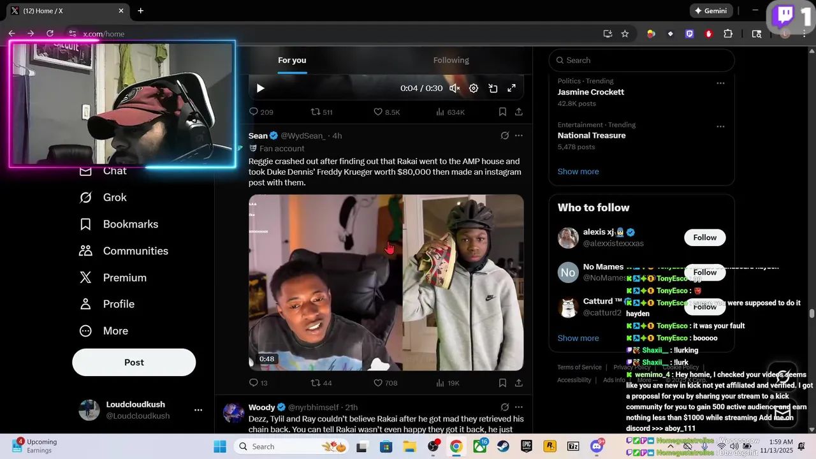
Task: View analytics of Sean's 19K views post
Action: click(448, 383)
